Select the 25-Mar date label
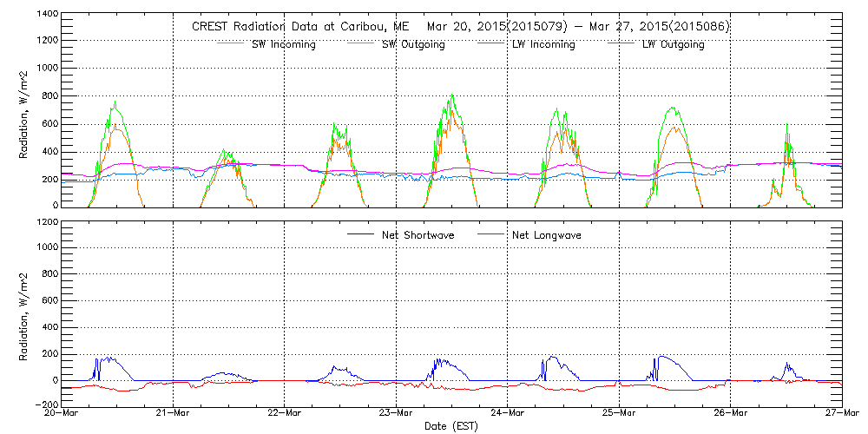 click(x=619, y=413)
